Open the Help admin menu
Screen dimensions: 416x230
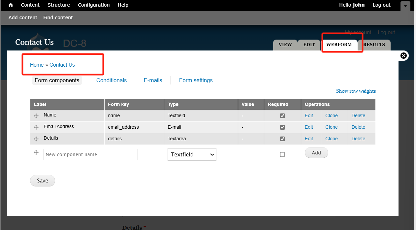coord(123,5)
